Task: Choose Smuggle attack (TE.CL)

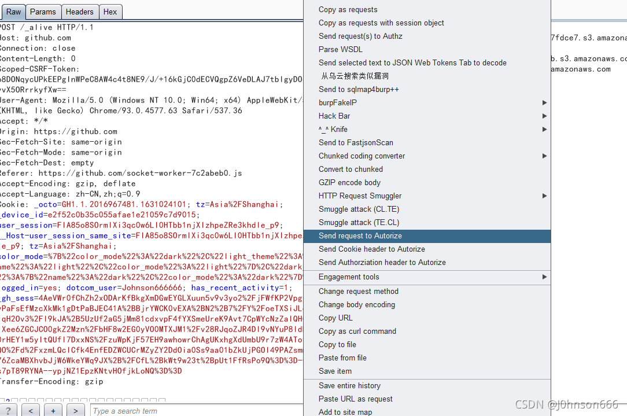Action: [x=427, y=222]
